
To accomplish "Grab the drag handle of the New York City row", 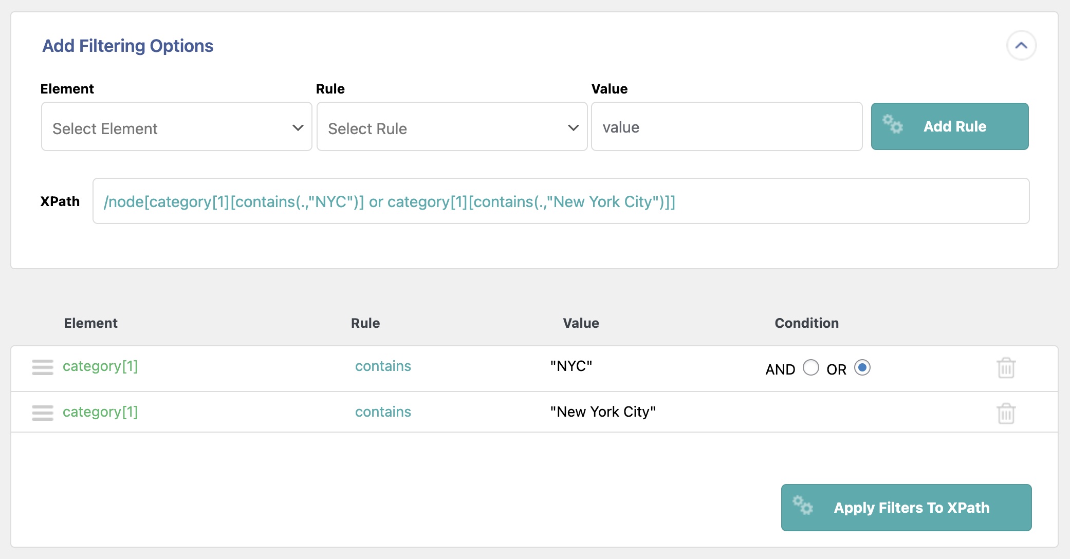I will 43,413.
